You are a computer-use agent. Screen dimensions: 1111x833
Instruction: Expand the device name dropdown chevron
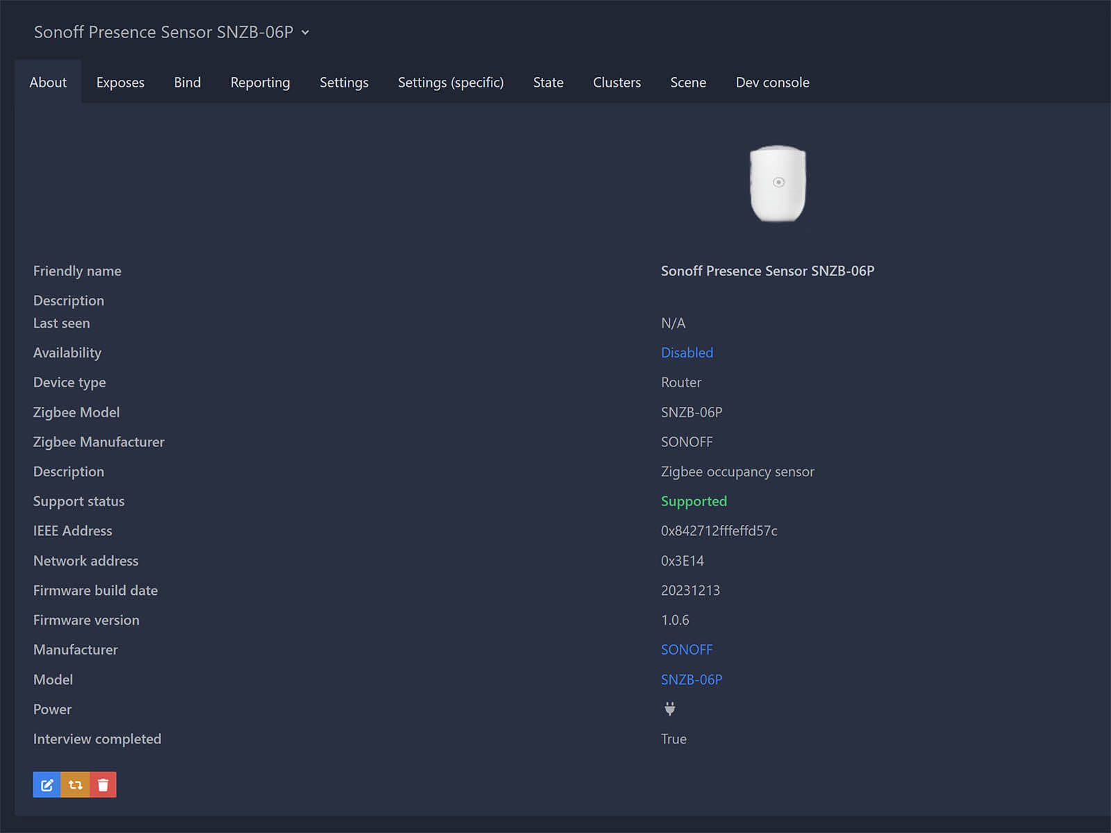[306, 33]
